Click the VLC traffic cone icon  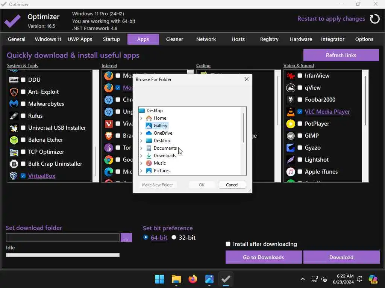click(x=291, y=112)
